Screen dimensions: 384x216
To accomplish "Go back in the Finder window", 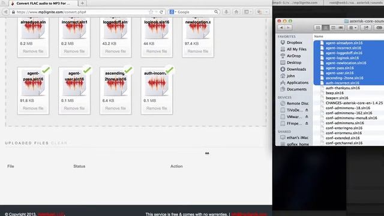I will (281, 28).
